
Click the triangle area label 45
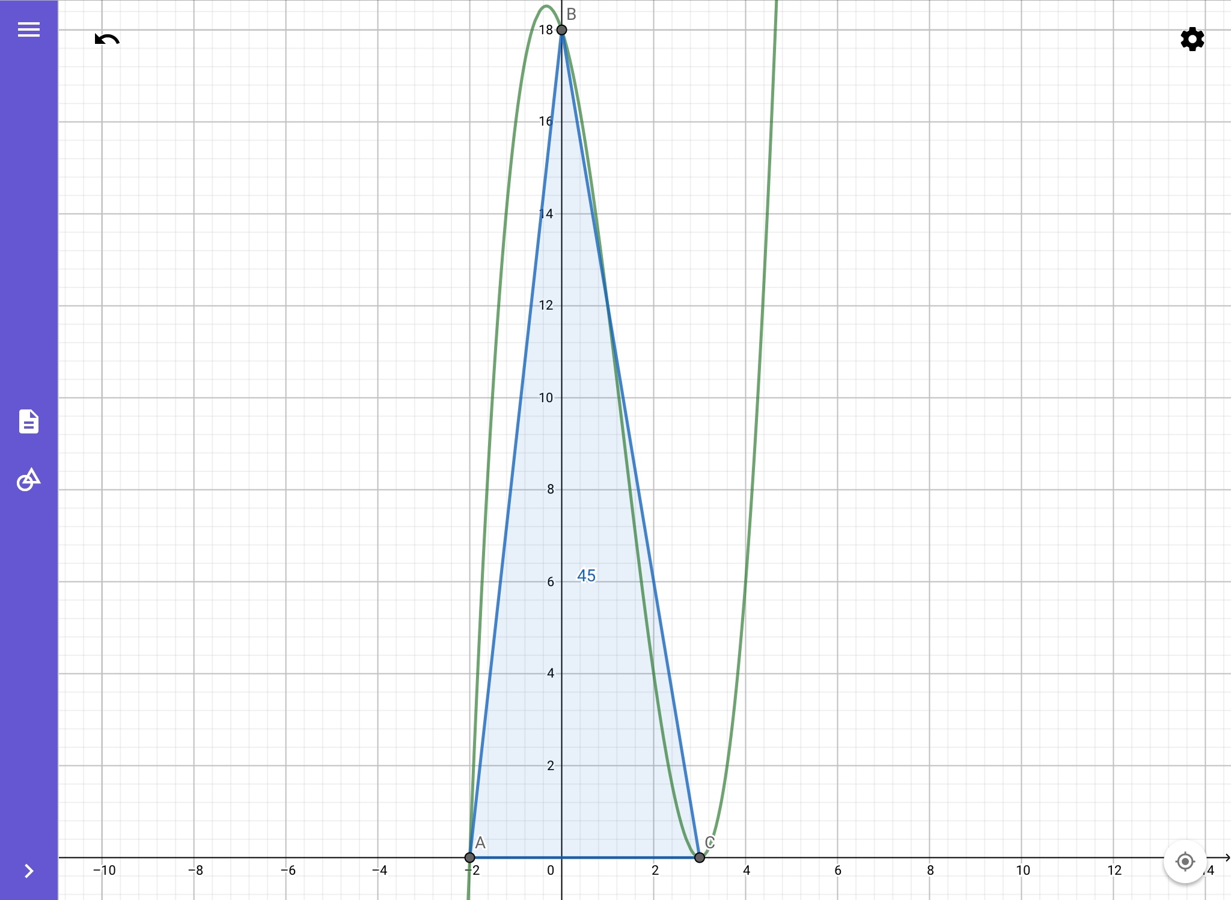pyautogui.click(x=586, y=576)
